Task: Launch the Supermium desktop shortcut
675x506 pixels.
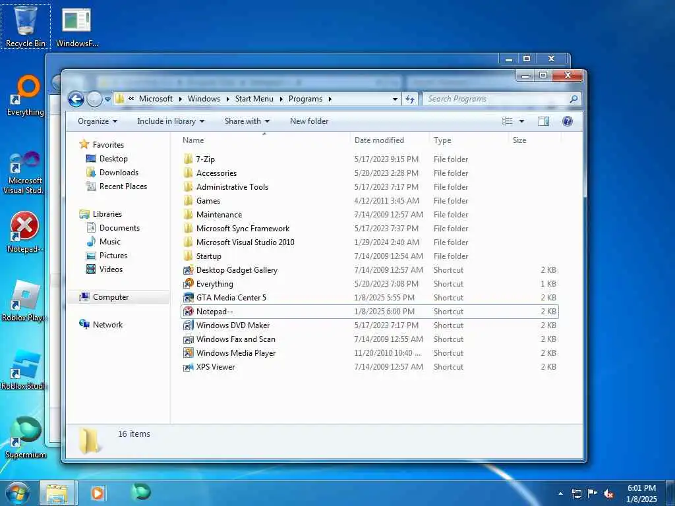Action: coord(26,438)
